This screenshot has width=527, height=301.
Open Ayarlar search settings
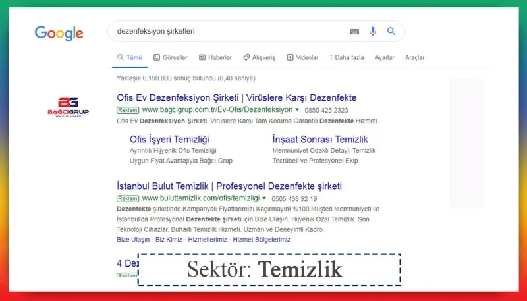(385, 57)
